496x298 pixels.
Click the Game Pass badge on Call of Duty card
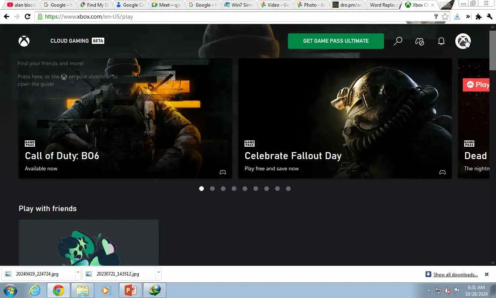click(30, 144)
